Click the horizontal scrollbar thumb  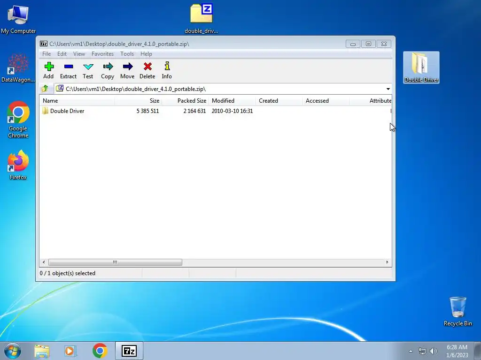115,262
